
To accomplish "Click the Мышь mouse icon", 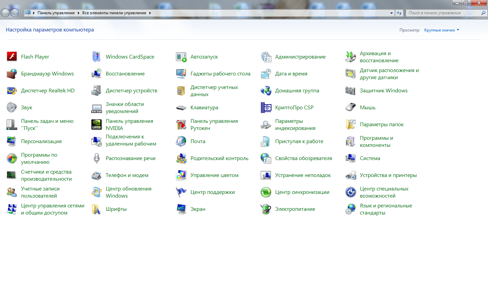I will 351,107.
